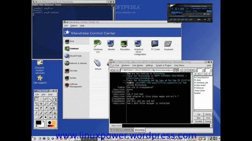Open the TV Cards icon

pyautogui.click(x=155, y=45)
